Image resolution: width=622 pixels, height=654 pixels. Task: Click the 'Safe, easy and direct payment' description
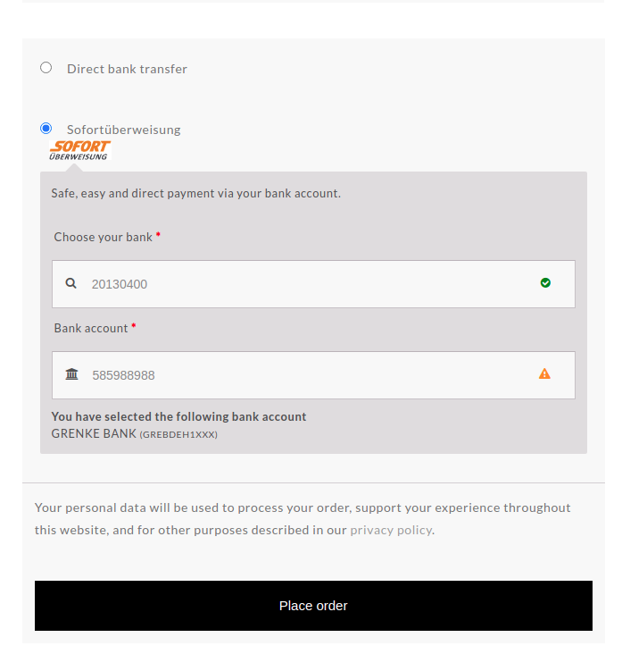pos(195,193)
